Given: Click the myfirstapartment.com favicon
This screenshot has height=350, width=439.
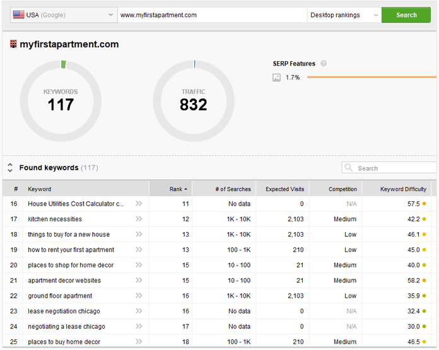Looking at the screenshot, I should [13, 44].
